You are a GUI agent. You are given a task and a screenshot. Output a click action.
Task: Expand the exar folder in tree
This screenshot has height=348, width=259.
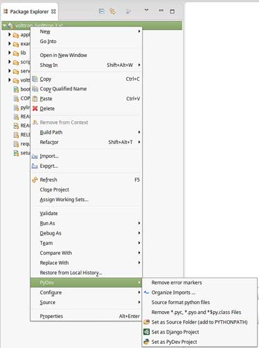click(x=10, y=43)
